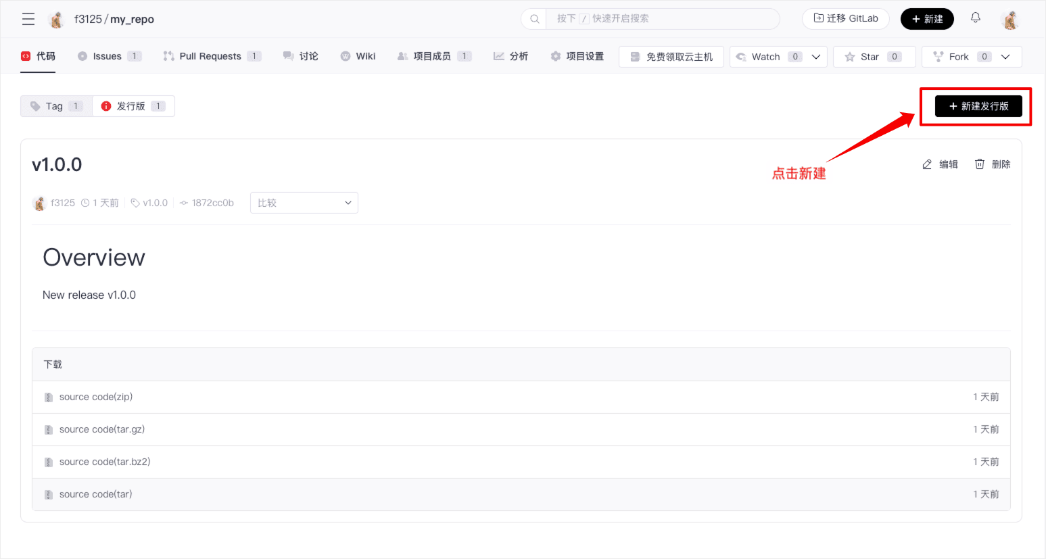Image resolution: width=1046 pixels, height=559 pixels.
Task: Expand the Watch options dropdown arrow
Action: (816, 57)
